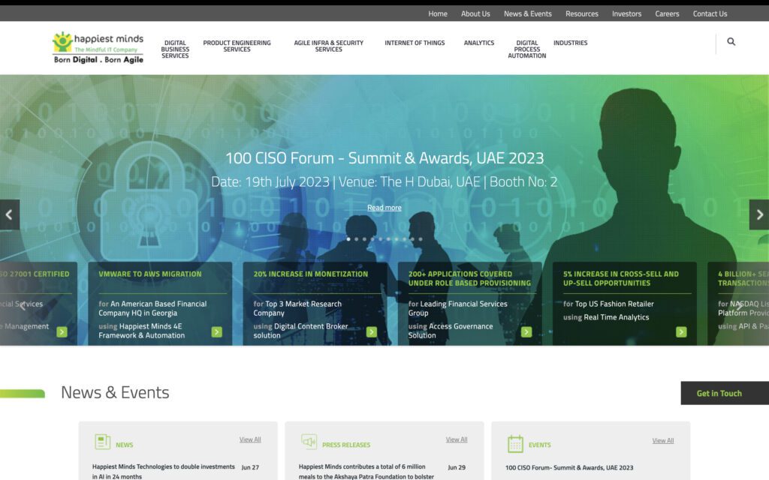
Task: Click the EVENTS section heading
Action: (x=539, y=445)
